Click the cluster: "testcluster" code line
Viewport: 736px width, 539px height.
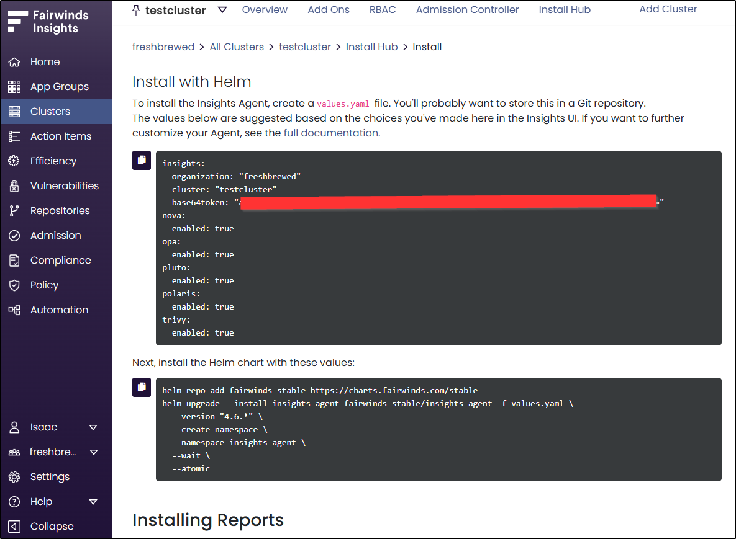pos(224,190)
